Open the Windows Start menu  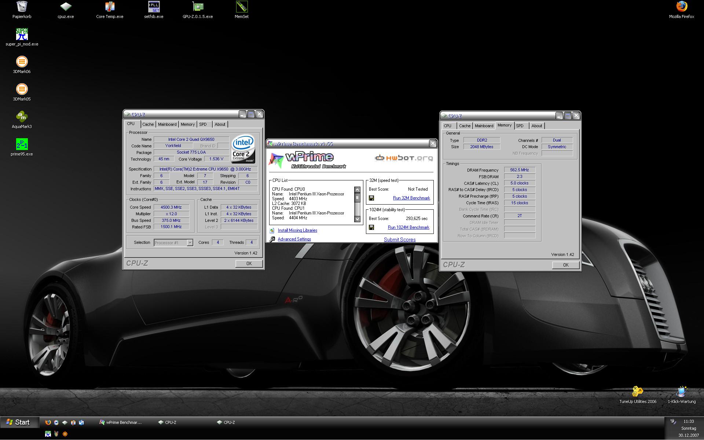[x=19, y=422]
